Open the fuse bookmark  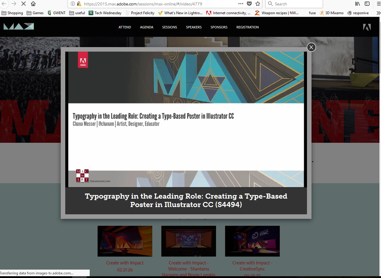coord(312,13)
